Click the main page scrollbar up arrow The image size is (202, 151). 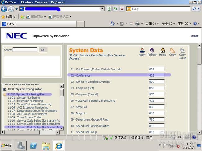pos(199,45)
